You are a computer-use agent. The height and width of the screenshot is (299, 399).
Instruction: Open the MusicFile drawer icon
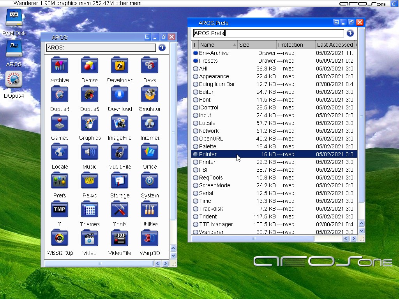pos(120,152)
